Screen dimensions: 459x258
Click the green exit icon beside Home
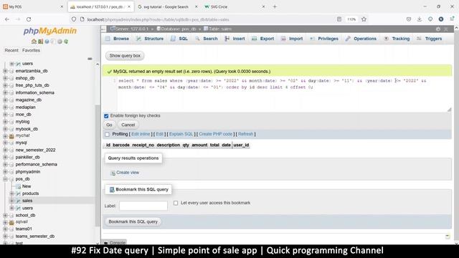(x=40, y=42)
